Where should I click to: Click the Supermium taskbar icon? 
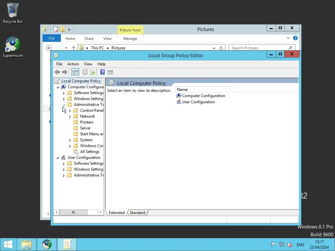47,244
